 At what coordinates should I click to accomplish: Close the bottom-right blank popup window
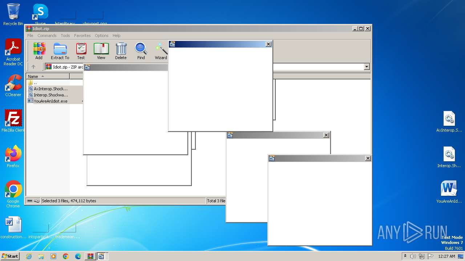coord(368,158)
